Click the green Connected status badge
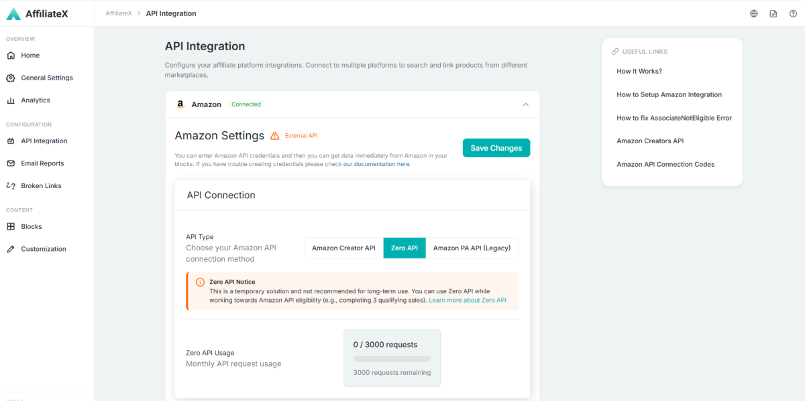This screenshot has height=401, width=805. tap(246, 104)
